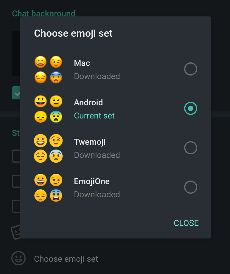The image size is (230, 274).
Task: Toggle the green checked checkbox behind dialog
Action: tap(16, 93)
